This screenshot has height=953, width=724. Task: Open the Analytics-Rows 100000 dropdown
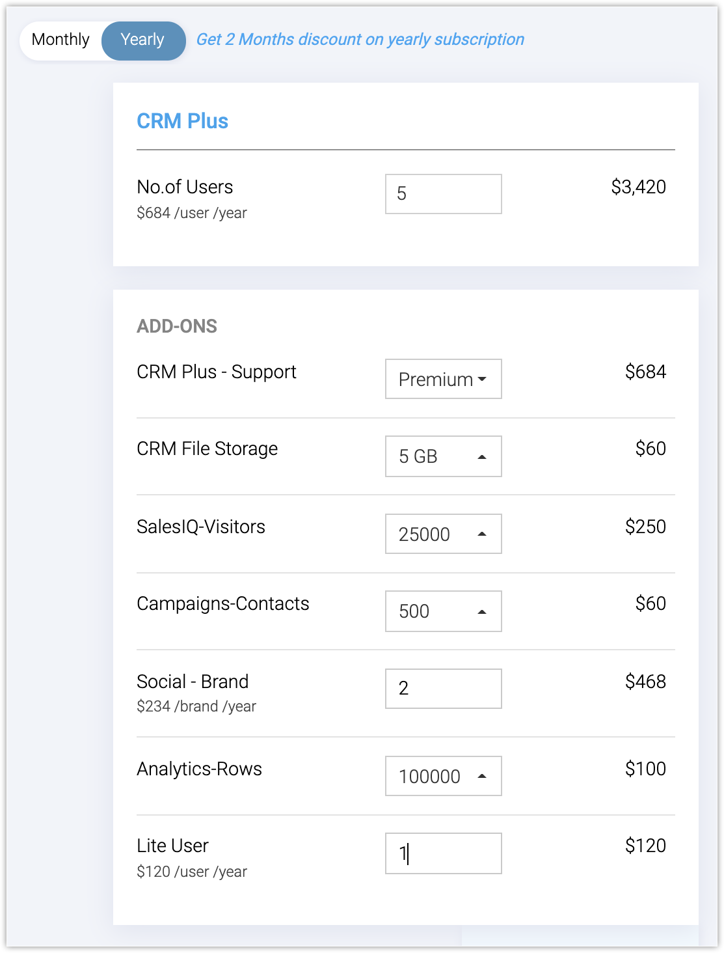pyautogui.click(x=443, y=776)
